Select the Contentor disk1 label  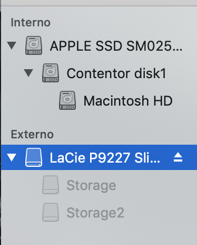click(116, 73)
